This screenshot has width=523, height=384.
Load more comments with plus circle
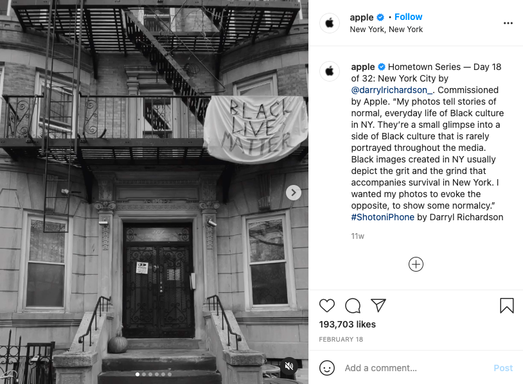(x=416, y=265)
